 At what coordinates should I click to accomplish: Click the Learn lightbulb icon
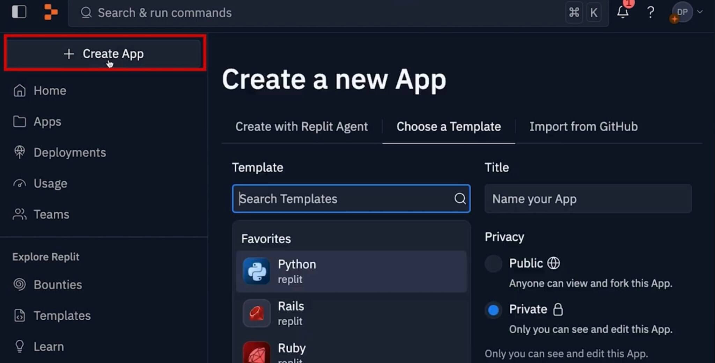click(20, 347)
